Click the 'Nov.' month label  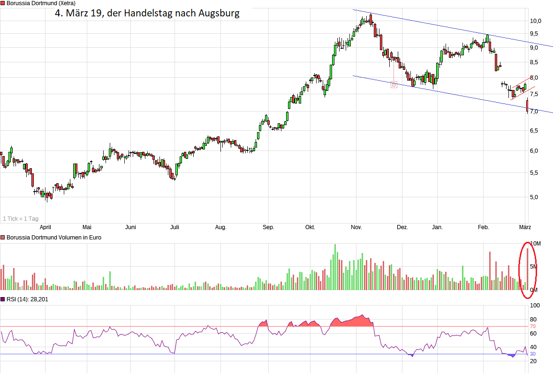coord(356,227)
